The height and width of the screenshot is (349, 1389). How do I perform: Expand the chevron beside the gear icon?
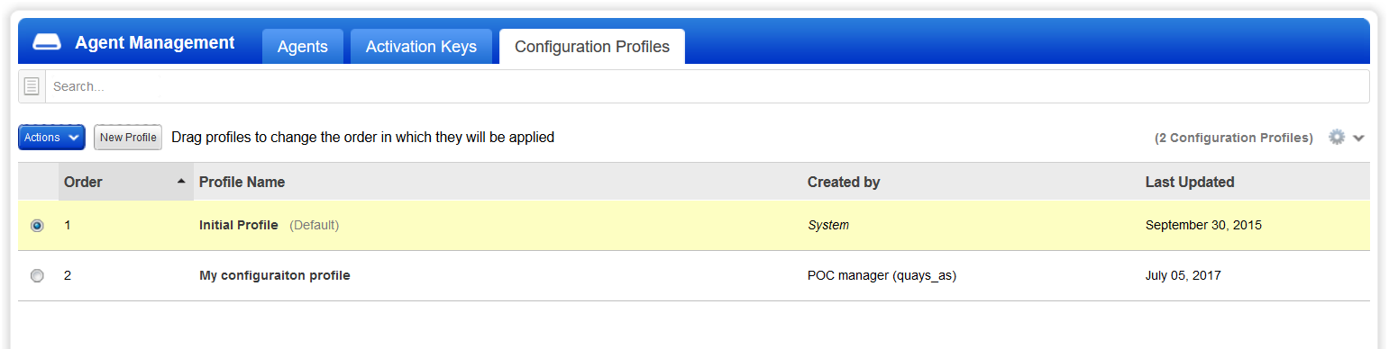[x=1359, y=138]
